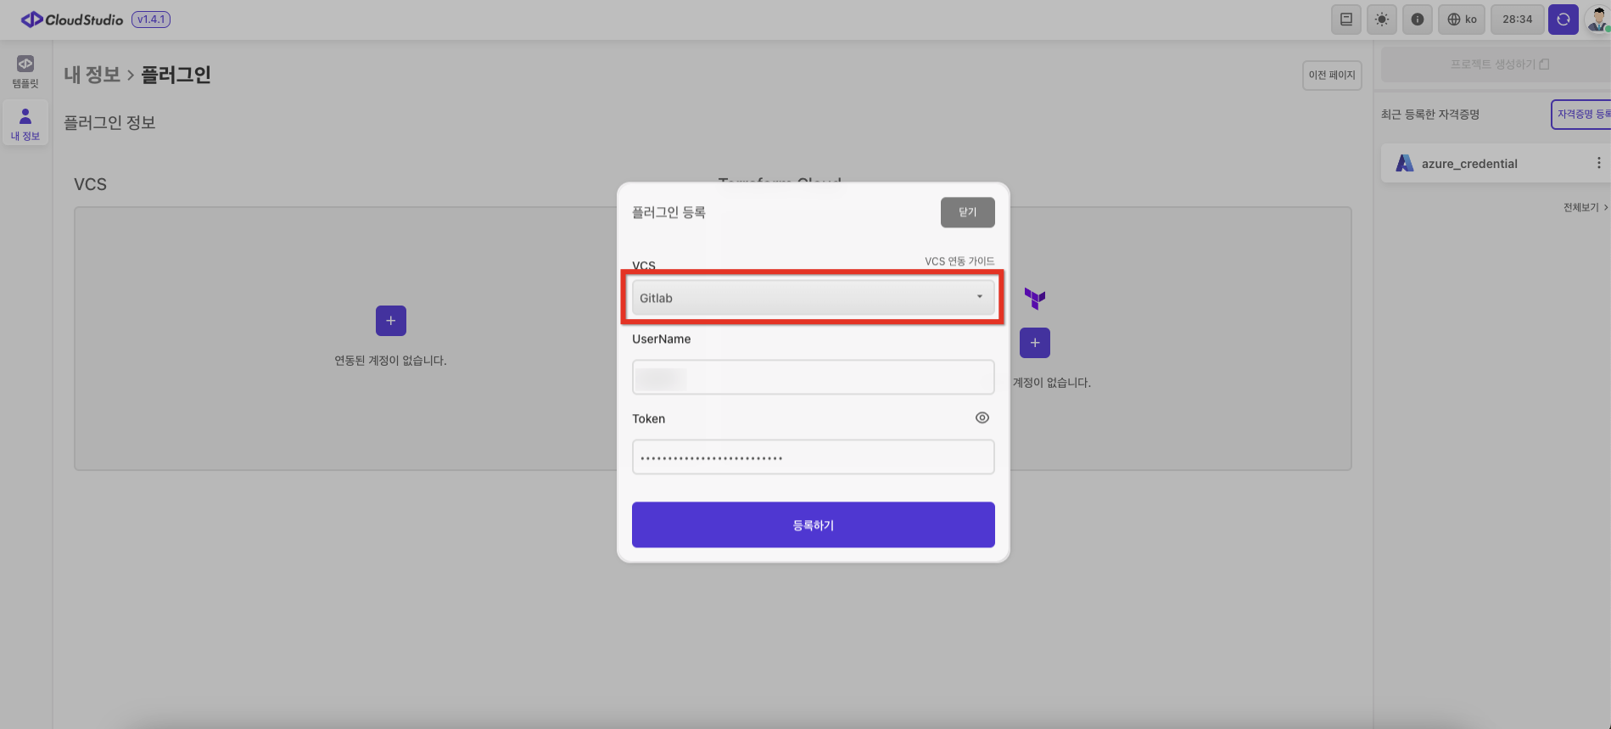Focus the Token password field
This screenshot has height=729, width=1611.
point(813,457)
